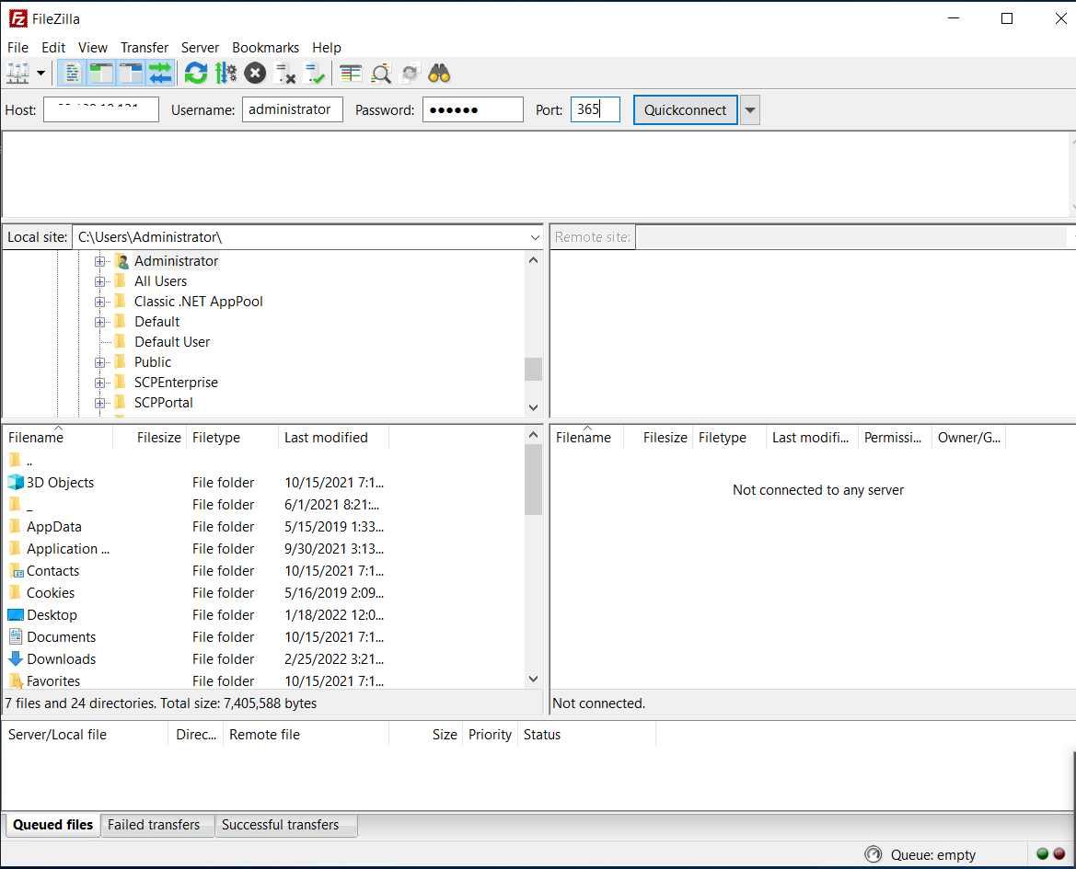Open directory listing filters

click(351, 73)
